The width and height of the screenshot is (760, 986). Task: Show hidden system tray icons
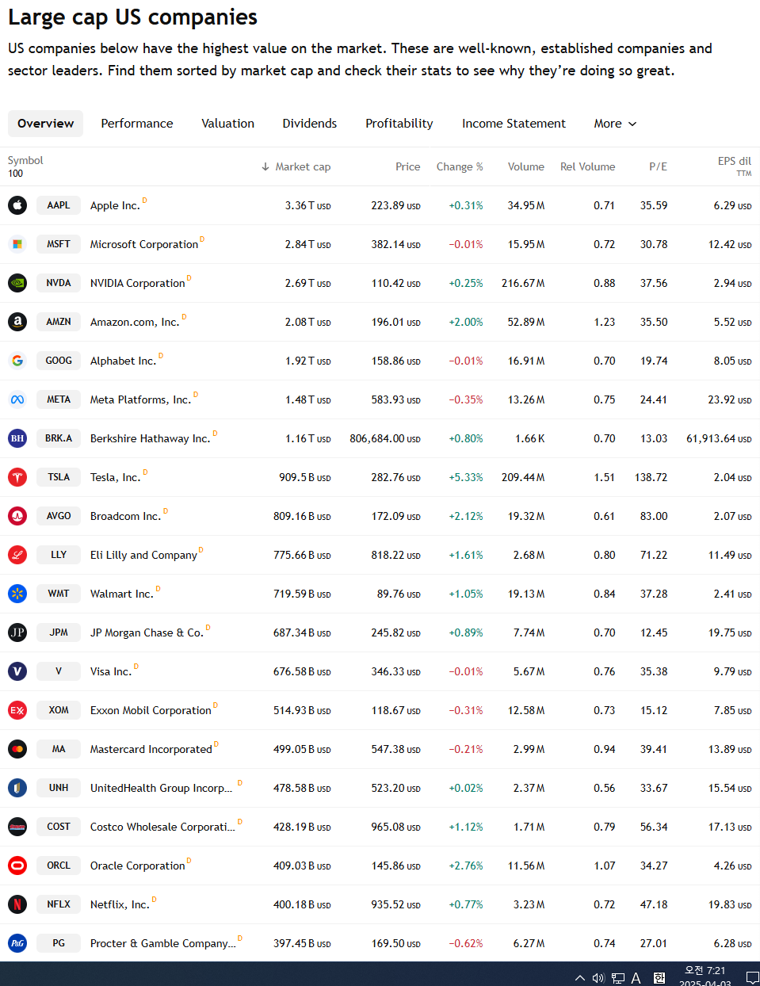[580, 978]
